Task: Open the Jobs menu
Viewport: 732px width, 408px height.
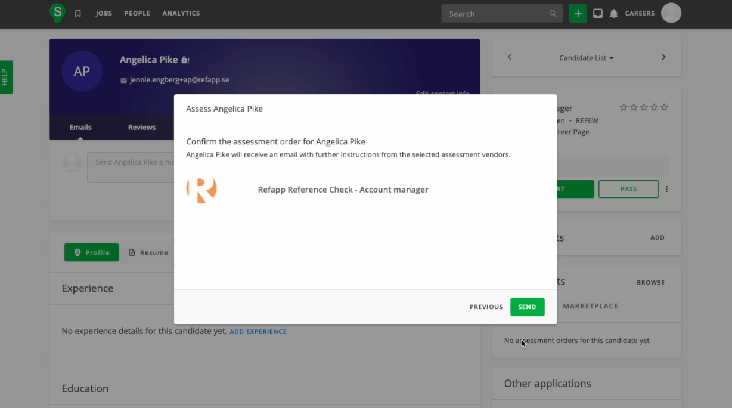Action: click(x=104, y=13)
